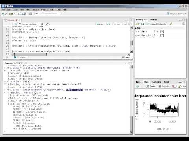Switch to the Files tab
Screen dimensions: 189x141
click(x=138, y=82)
